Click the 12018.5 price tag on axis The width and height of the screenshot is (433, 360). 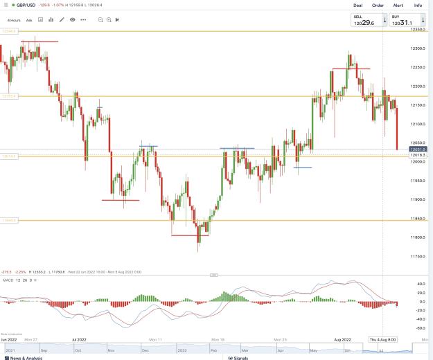coord(418,155)
